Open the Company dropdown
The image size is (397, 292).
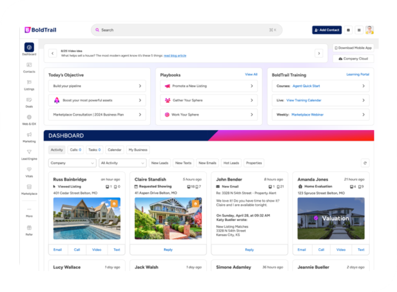[x=72, y=163]
